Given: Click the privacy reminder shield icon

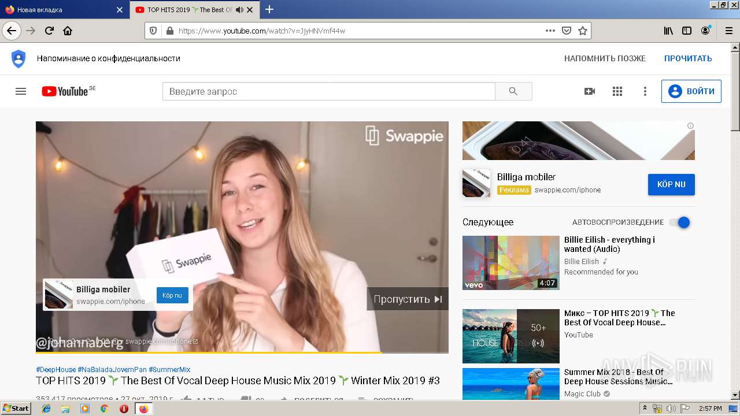Looking at the screenshot, I should pyautogui.click(x=18, y=58).
